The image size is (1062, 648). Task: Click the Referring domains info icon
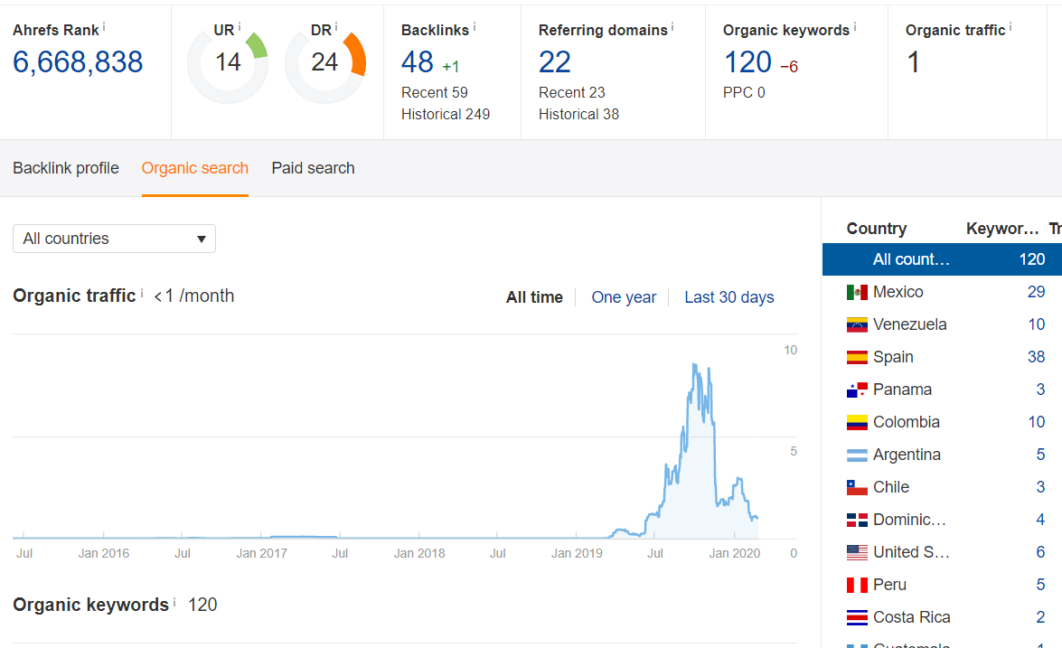point(672,27)
